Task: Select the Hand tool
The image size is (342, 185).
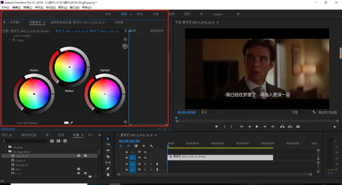Action: click(108, 175)
